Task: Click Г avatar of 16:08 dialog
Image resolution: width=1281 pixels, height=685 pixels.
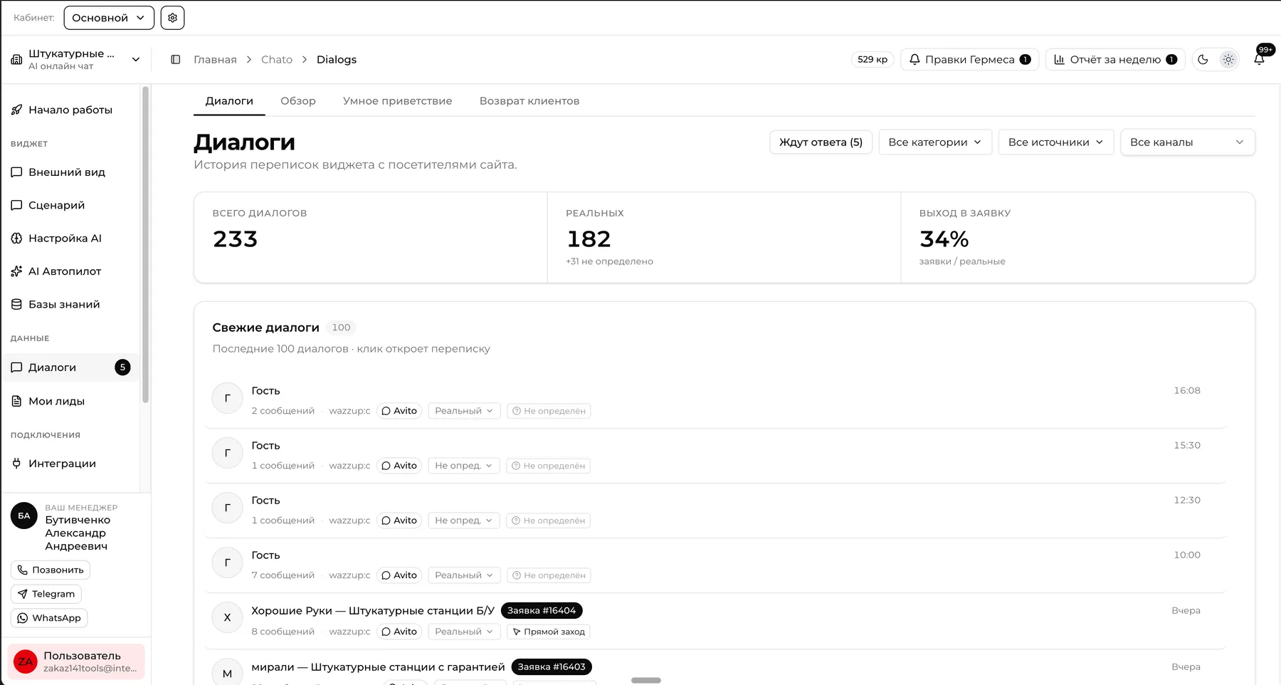Action: point(228,398)
